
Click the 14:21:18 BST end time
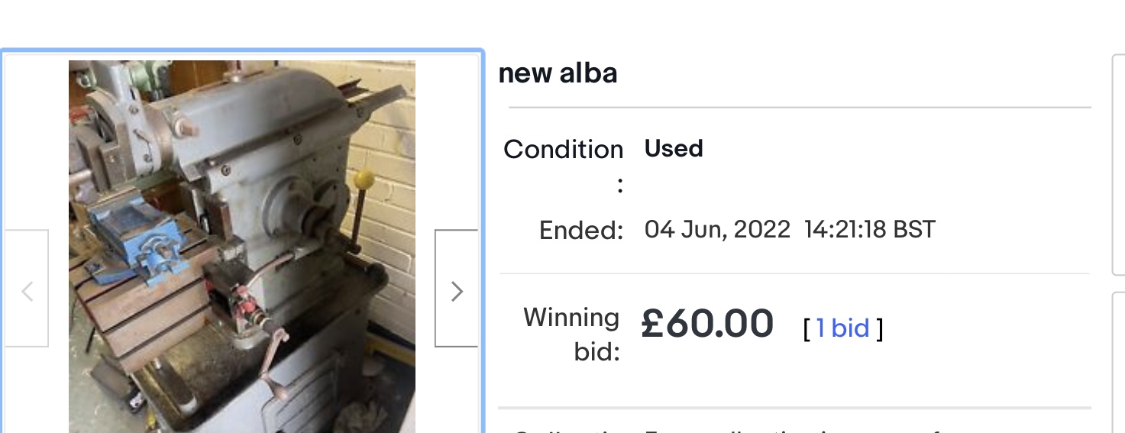click(869, 229)
